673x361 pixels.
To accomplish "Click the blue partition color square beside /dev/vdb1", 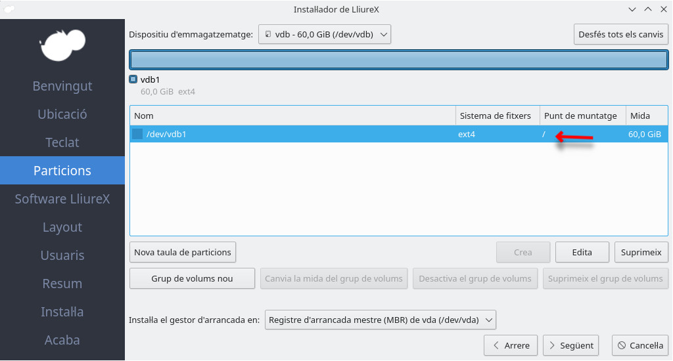I will 137,134.
